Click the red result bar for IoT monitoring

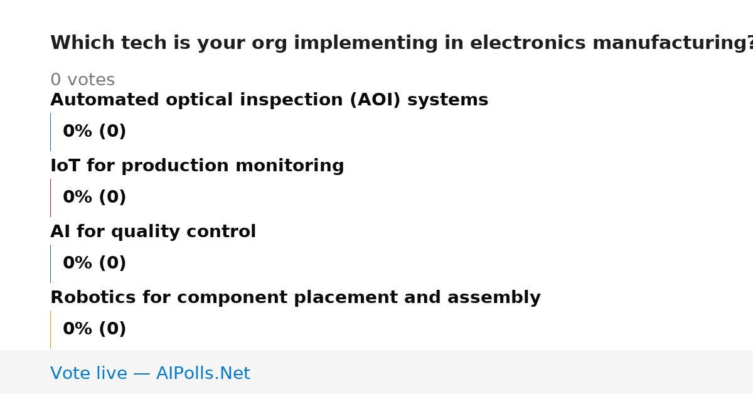(x=51, y=198)
